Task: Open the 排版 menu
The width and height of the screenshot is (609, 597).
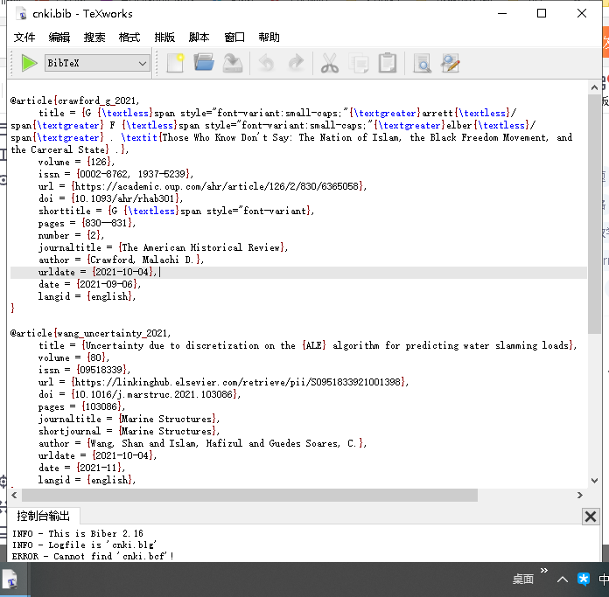Action: click(164, 38)
